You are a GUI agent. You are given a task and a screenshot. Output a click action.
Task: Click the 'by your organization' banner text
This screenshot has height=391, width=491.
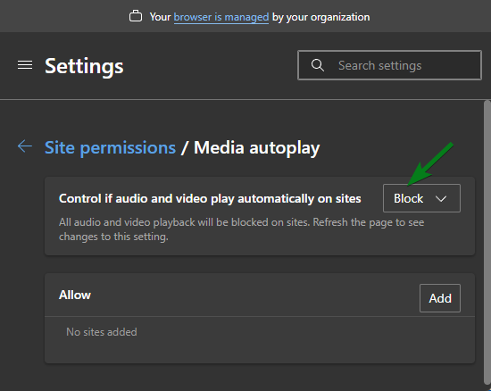(x=321, y=17)
